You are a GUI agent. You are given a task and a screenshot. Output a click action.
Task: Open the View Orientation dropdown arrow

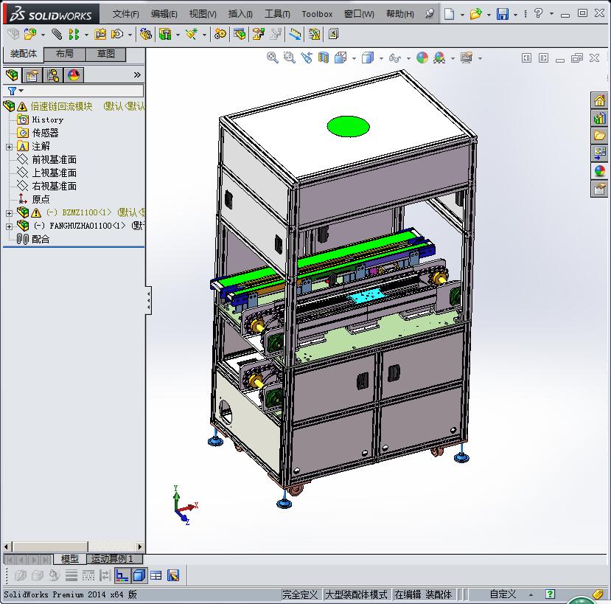(x=354, y=58)
